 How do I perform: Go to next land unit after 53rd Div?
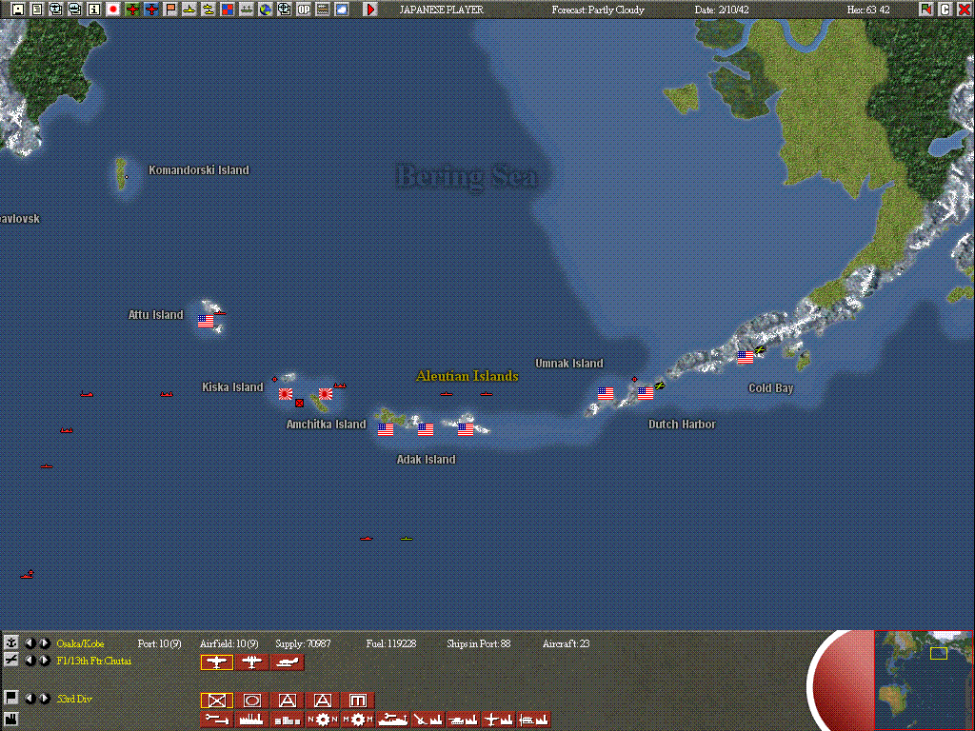coord(44,699)
